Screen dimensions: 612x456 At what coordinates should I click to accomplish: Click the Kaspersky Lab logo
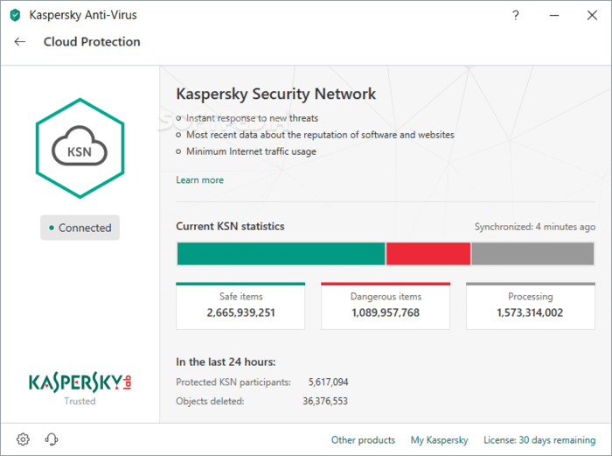tap(80, 382)
